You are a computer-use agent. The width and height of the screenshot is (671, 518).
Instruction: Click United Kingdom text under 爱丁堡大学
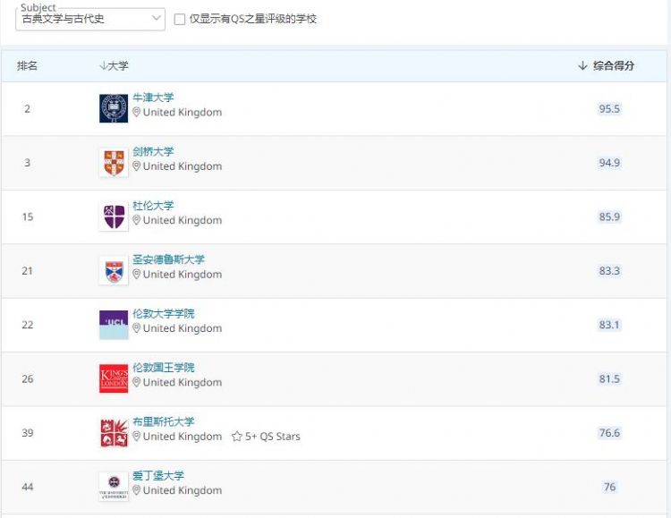(x=183, y=490)
